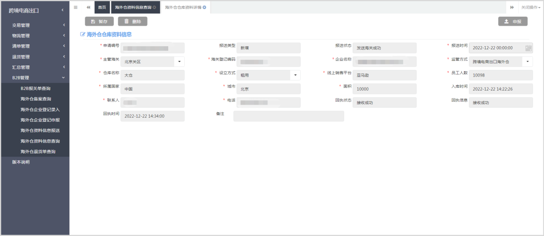Close the 海外仓资料信息查询 tab via its x icon
The height and width of the screenshot is (236, 544).
155,7
